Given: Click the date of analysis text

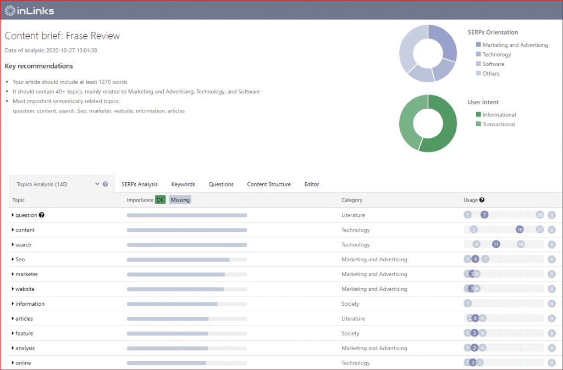Looking at the screenshot, I should click(51, 51).
